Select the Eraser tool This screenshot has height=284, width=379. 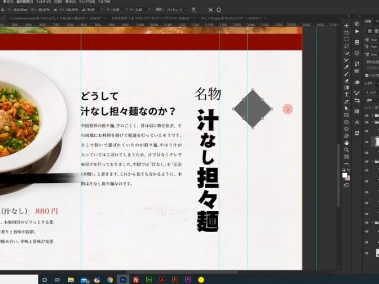(x=346, y=81)
